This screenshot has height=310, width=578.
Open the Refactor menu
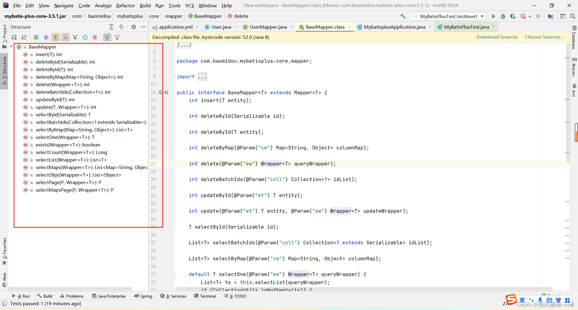tap(125, 5)
